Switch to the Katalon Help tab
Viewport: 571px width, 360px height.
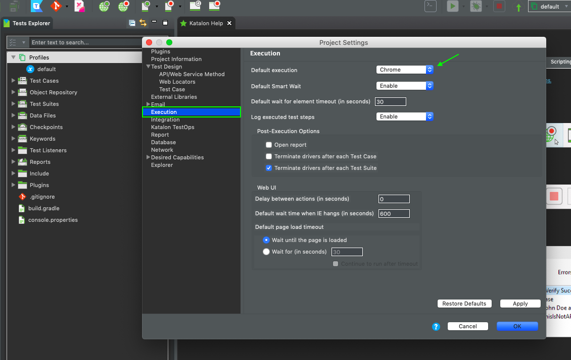click(206, 23)
